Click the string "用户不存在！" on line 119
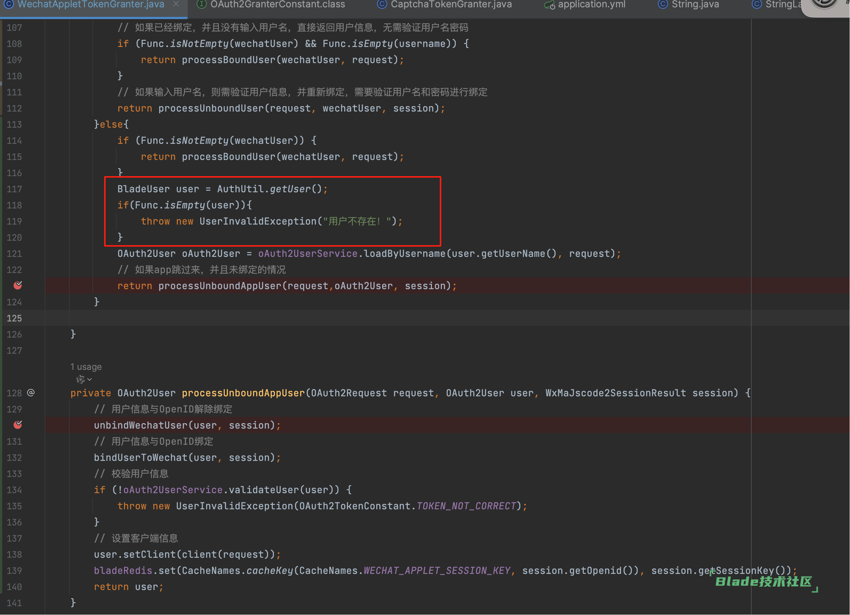The height and width of the screenshot is (615, 850). (357, 221)
